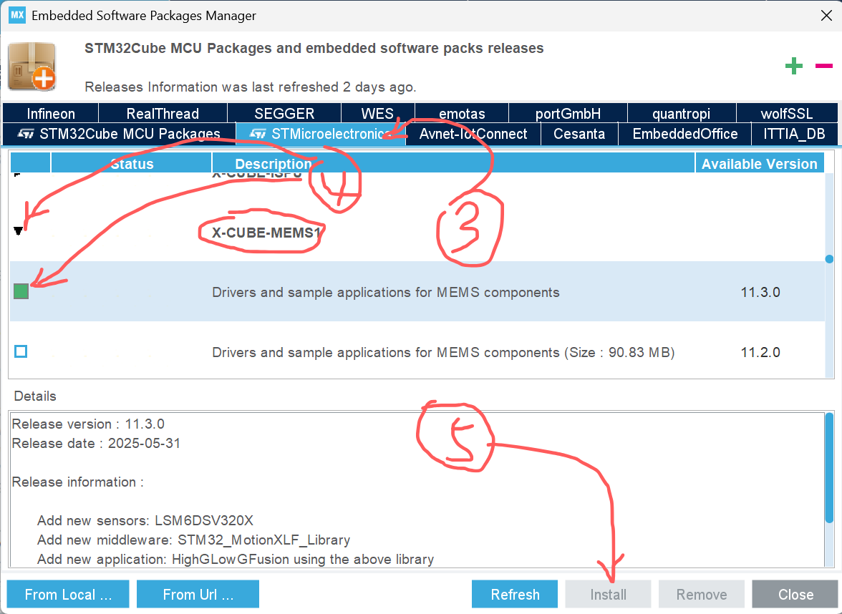Viewport: 842px width, 614px height.
Task: Click the Close button
Action: click(795, 594)
